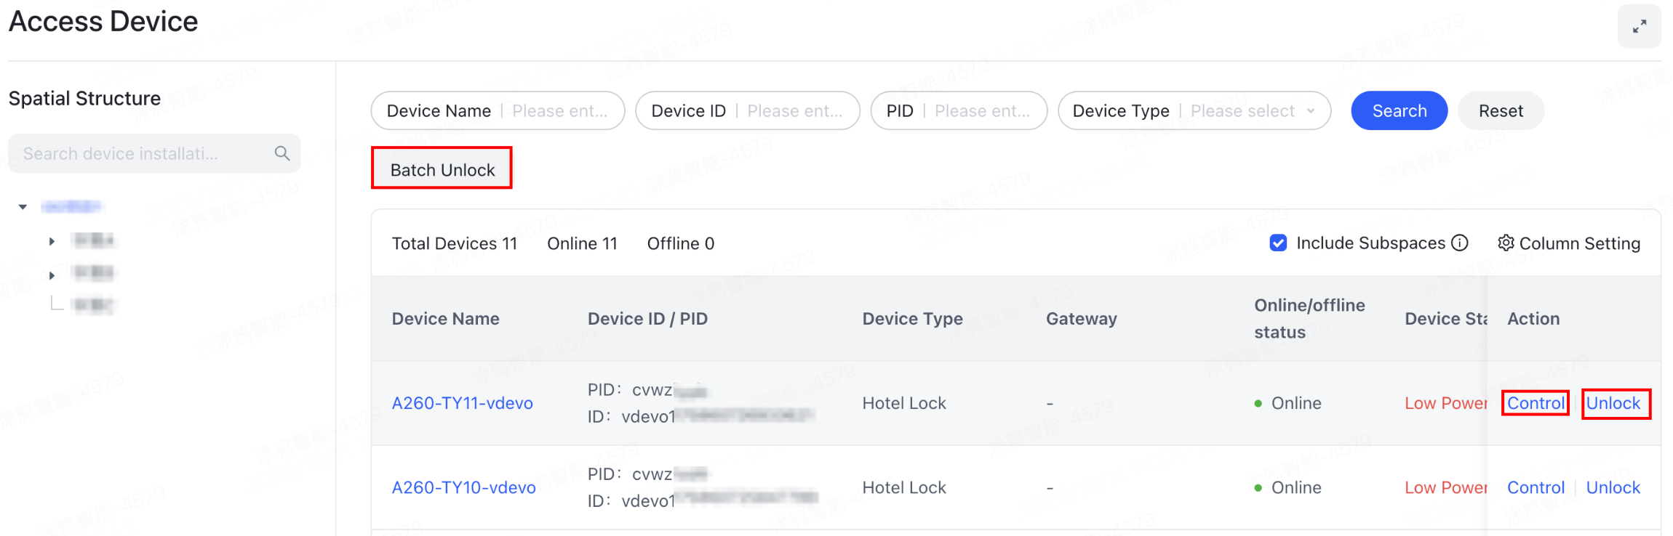Click the green online status dot for A260-TY11-vdevo

1257,403
